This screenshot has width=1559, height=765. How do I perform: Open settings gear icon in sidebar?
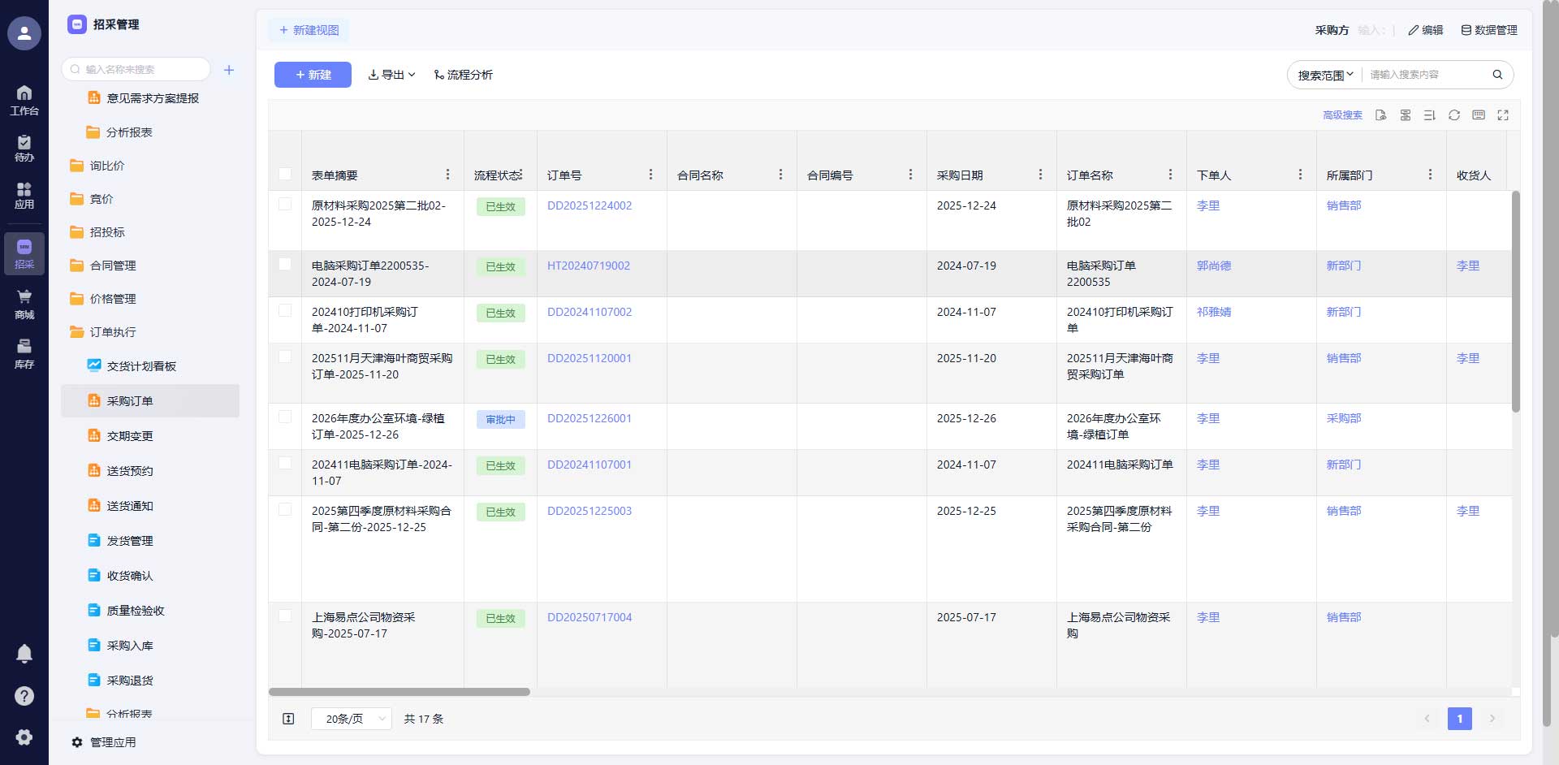[x=24, y=737]
